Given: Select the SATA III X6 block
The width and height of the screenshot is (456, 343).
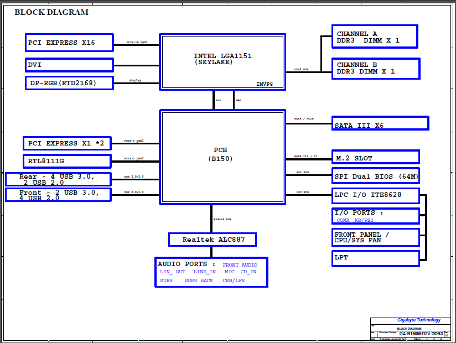Looking at the screenshot, I should coord(380,123).
